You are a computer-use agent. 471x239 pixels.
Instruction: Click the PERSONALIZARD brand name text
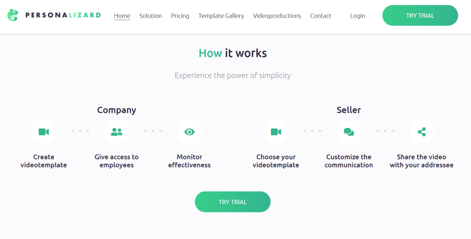coord(62,15)
